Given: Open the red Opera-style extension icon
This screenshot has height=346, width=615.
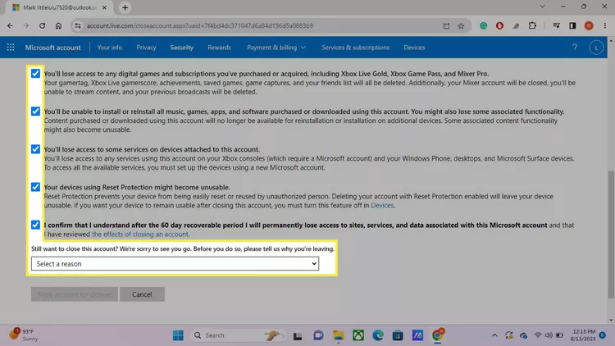Looking at the screenshot, I should click(x=499, y=25).
